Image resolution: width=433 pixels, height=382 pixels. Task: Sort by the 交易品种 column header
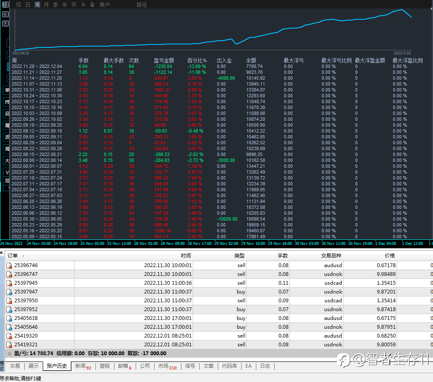(x=331, y=256)
